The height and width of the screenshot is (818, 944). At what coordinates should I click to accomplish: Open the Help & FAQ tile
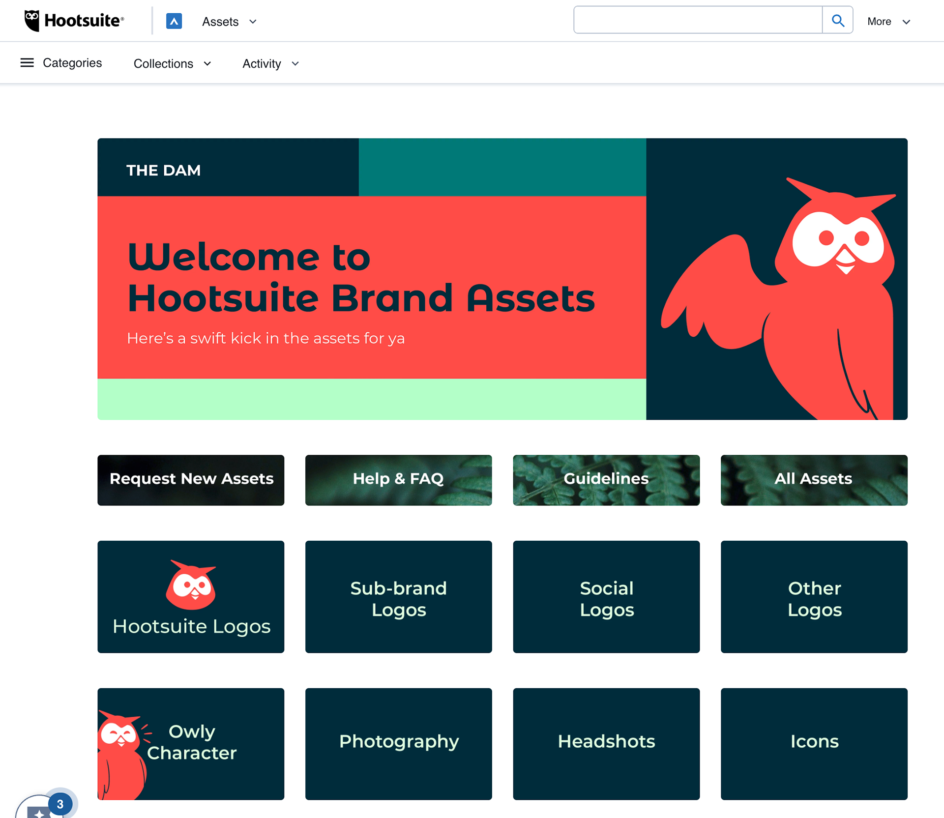[x=398, y=480]
